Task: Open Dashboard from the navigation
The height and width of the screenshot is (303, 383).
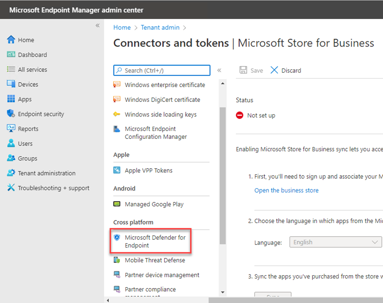Action: click(32, 55)
